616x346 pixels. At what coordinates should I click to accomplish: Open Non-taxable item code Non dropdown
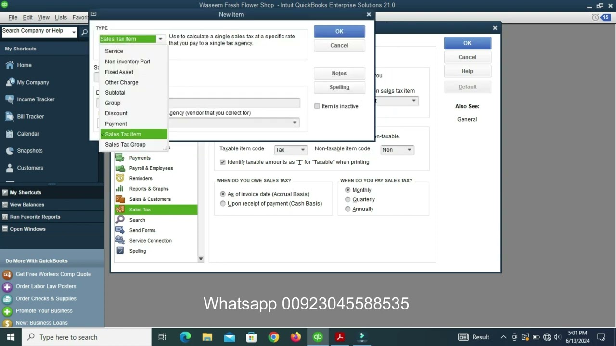point(409,150)
